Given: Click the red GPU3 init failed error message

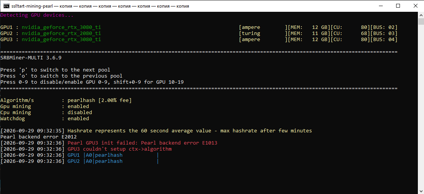Looking at the screenshot, I should point(142,143).
